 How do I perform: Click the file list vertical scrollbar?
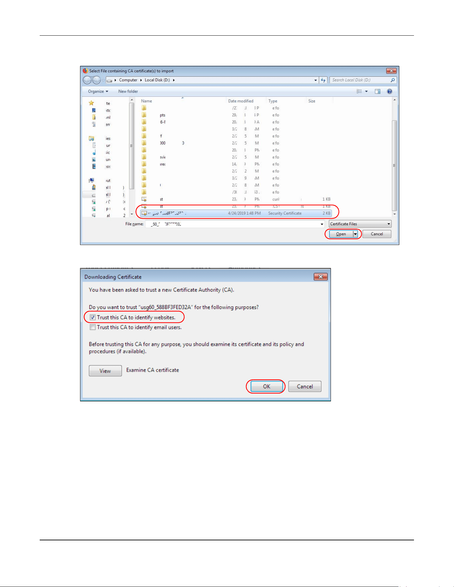click(x=395, y=157)
